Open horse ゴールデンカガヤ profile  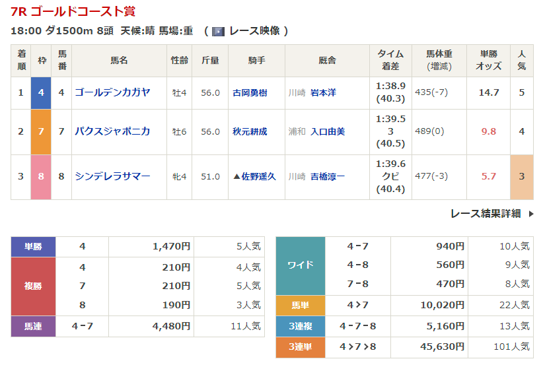[x=112, y=92]
